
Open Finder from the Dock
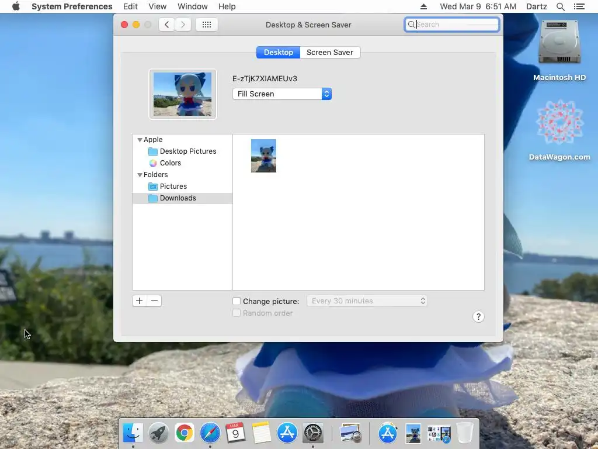pyautogui.click(x=133, y=433)
